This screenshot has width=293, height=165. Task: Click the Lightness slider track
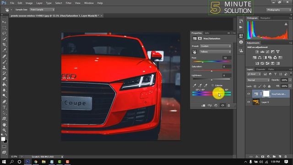(212, 79)
